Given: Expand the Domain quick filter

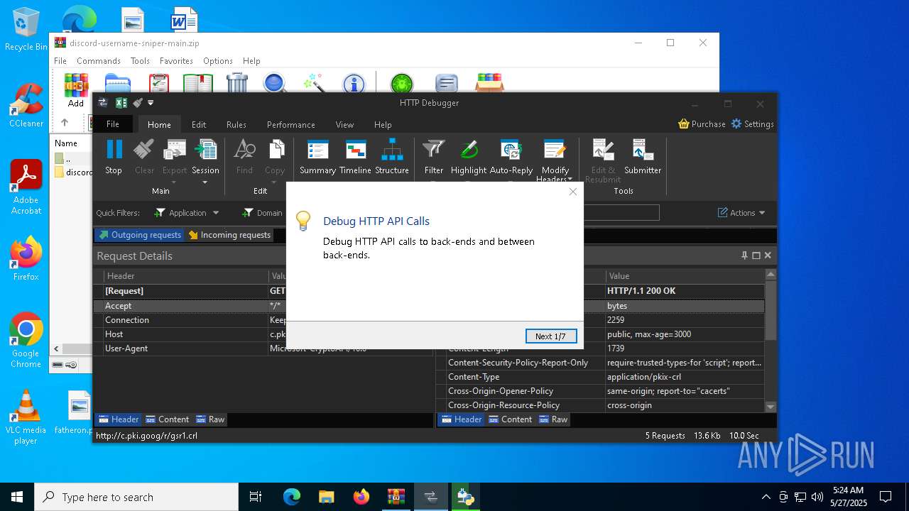Looking at the screenshot, I should [262, 213].
